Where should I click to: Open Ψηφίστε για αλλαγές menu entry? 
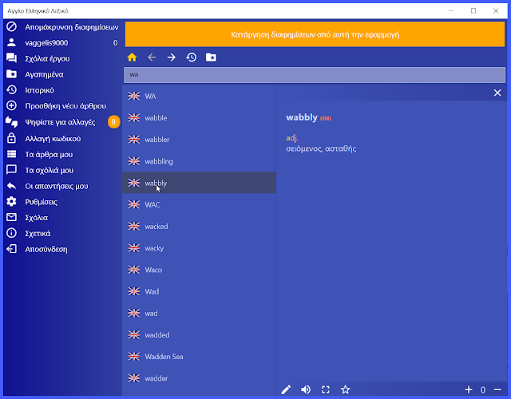(62, 122)
